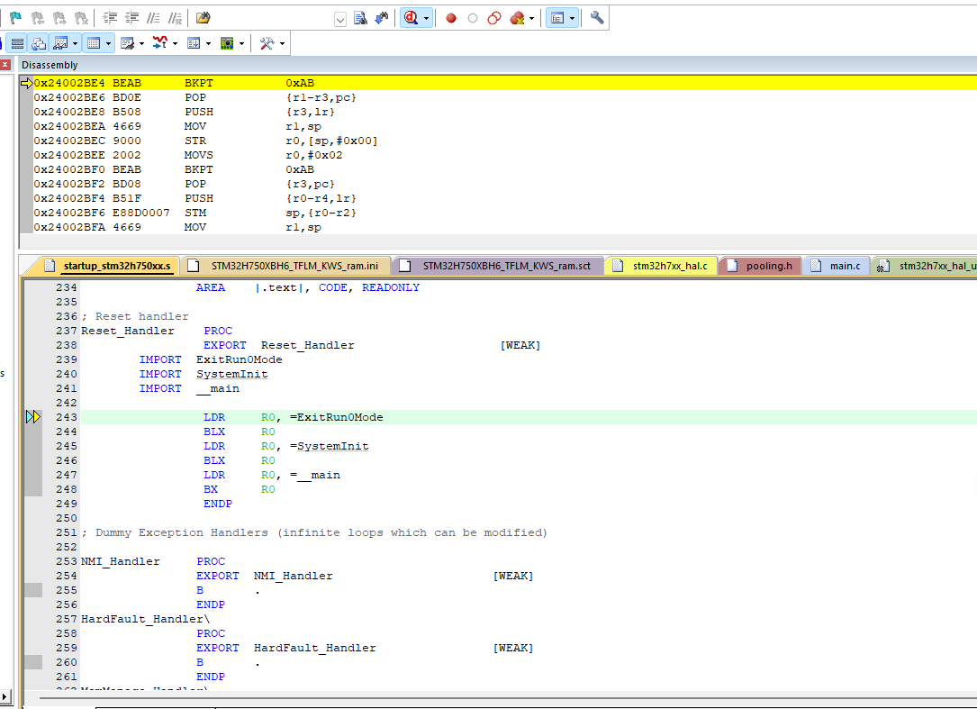Expand the Analysis windows dropdown arrow
The image size is (977, 709).
click(x=175, y=43)
